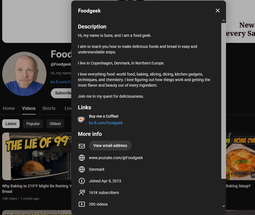Click the Links heading
Screen dimensions: 255x215
tap(85, 107)
